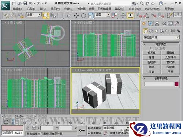Switch to the Display panel tab

coord(170,23)
